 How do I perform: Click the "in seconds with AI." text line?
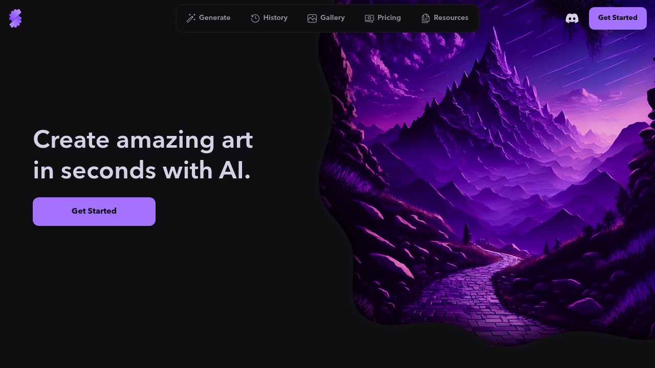tap(142, 171)
